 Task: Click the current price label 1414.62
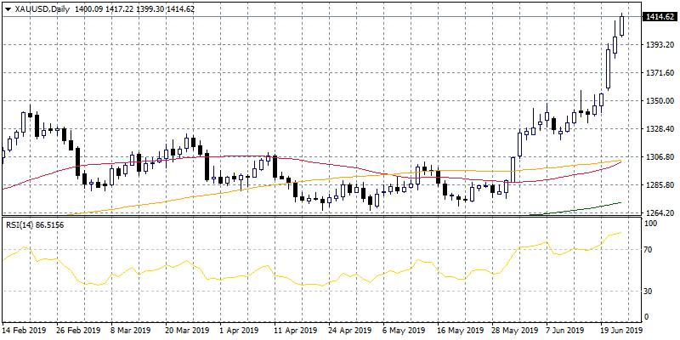tap(659, 17)
